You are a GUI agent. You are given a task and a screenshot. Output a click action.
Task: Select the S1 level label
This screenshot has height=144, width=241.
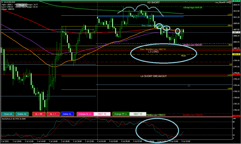(189, 86)
